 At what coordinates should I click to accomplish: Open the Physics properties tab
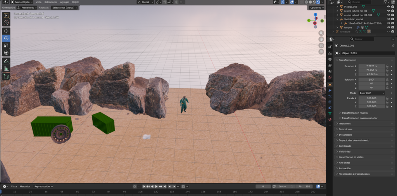click(x=330, y=102)
